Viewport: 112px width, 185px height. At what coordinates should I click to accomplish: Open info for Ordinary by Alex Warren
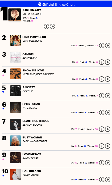point(46,26)
